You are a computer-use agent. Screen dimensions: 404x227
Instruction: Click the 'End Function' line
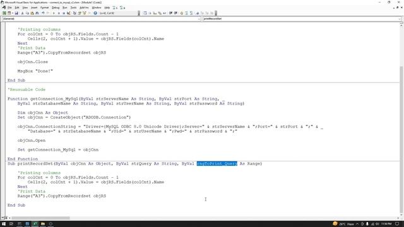click(x=23, y=159)
